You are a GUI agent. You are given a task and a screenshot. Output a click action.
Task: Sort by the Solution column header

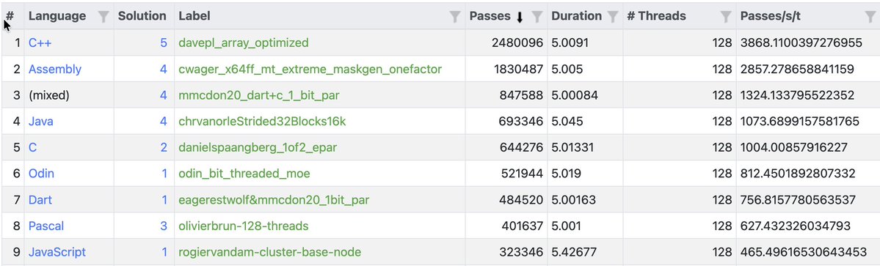click(142, 16)
